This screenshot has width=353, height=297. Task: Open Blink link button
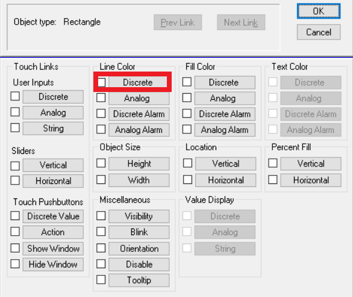pyautogui.click(x=139, y=232)
